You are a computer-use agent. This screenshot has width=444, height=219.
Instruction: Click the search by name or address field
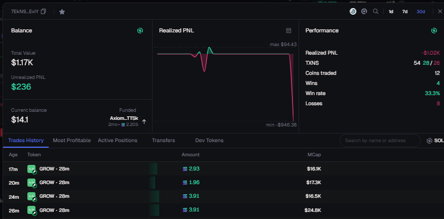pos(380,141)
